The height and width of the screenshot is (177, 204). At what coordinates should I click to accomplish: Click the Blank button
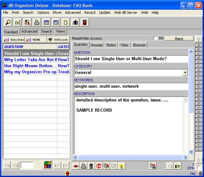179,39
